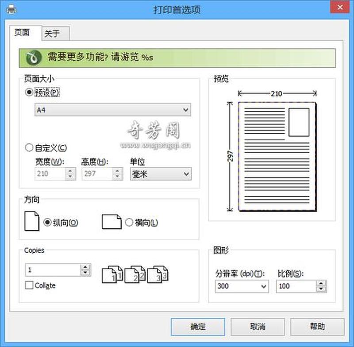This screenshot has width=354, height=347.
Task: Switch to the 页面 tab
Action: pos(26,33)
